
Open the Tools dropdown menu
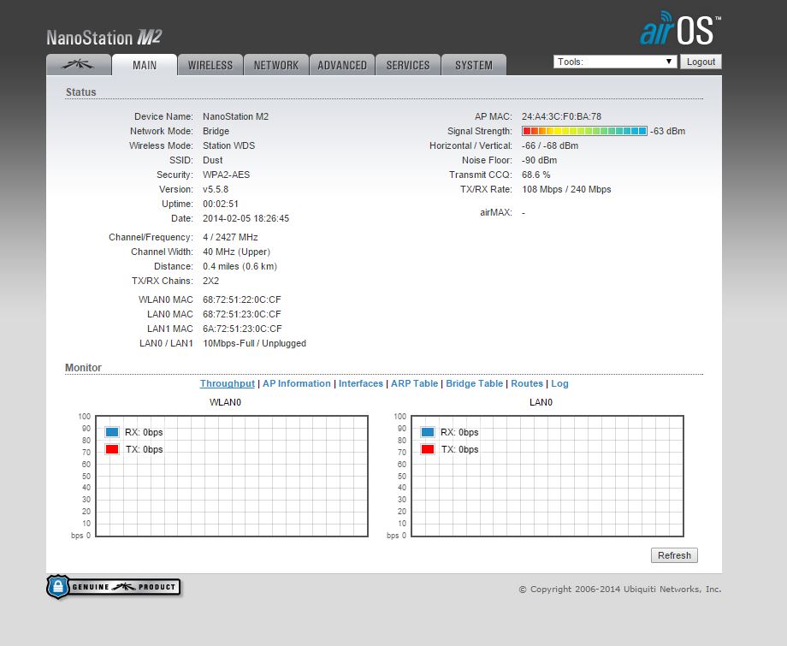coord(615,62)
